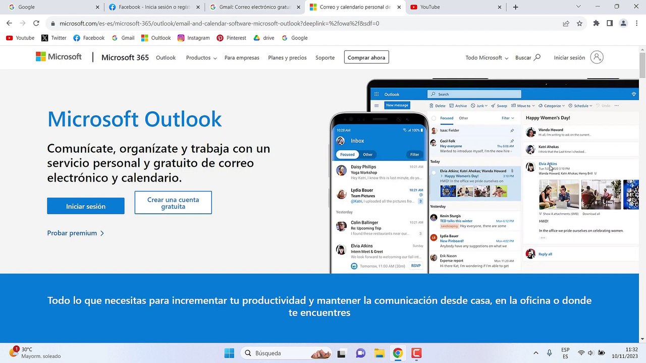Open the tab search chevron in the title bar
The image size is (646, 363).
coord(578,7)
